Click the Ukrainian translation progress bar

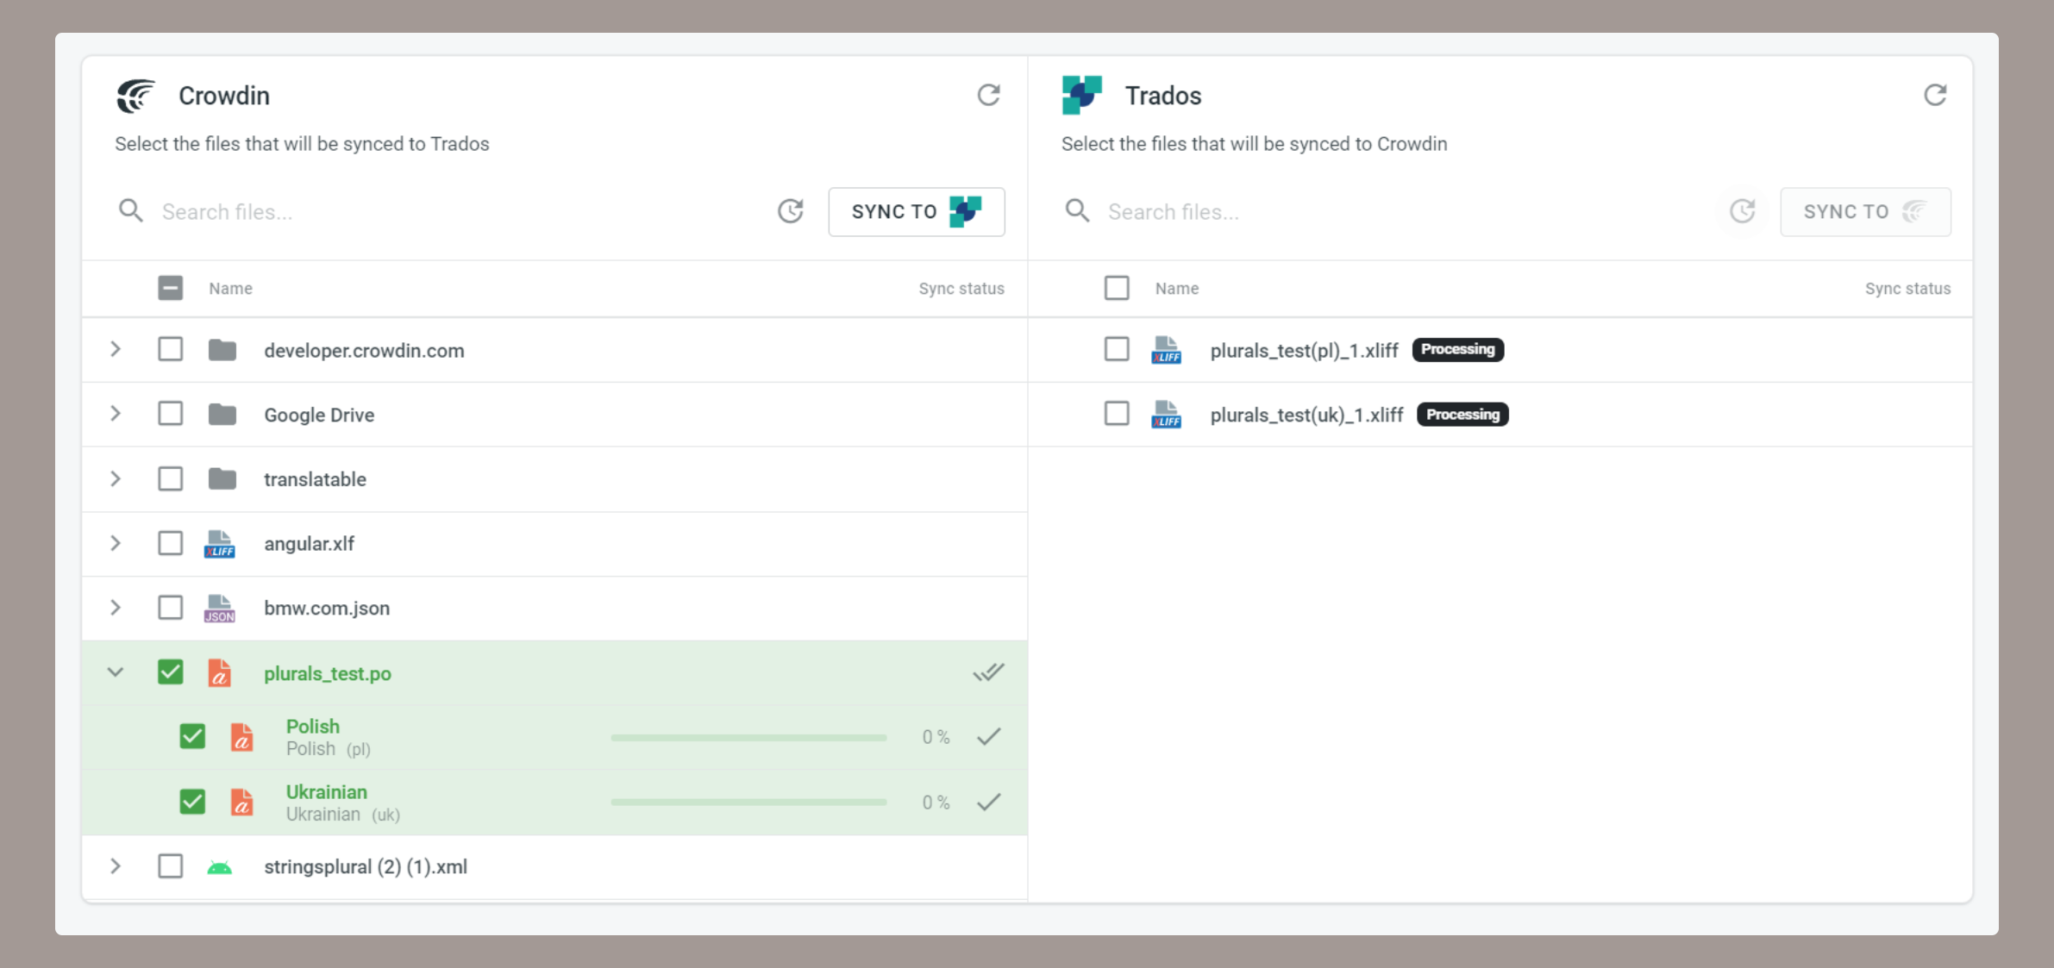748,803
